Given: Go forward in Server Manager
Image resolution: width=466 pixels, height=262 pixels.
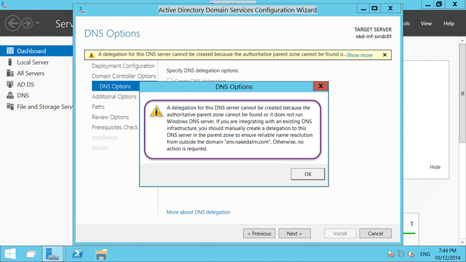Looking at the screenshot, I should tap(27, 23).
